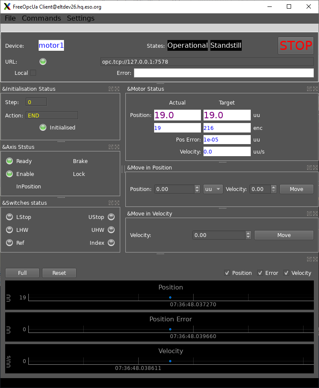Image resolution: width=319 pixels, height=388 pixels.
Task: Float the Move in Velocity panel
Action: [309, 214]
